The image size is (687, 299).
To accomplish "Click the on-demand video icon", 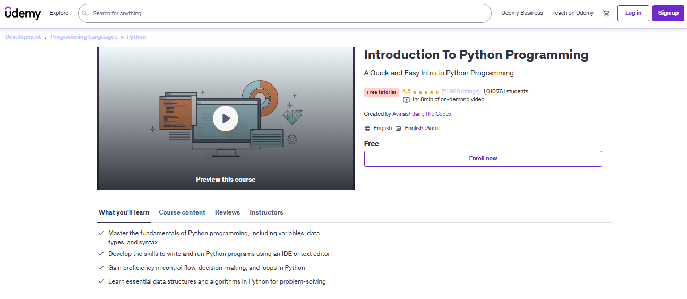I will point(406,100).
